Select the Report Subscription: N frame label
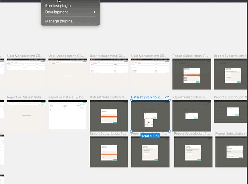Screen dimensions: 248x184 [x=230, y=97]
